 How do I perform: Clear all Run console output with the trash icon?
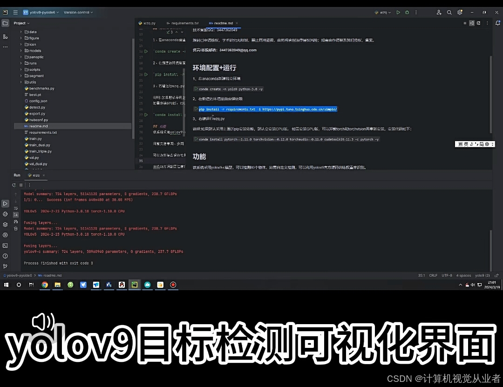click(x=16, y=229)
